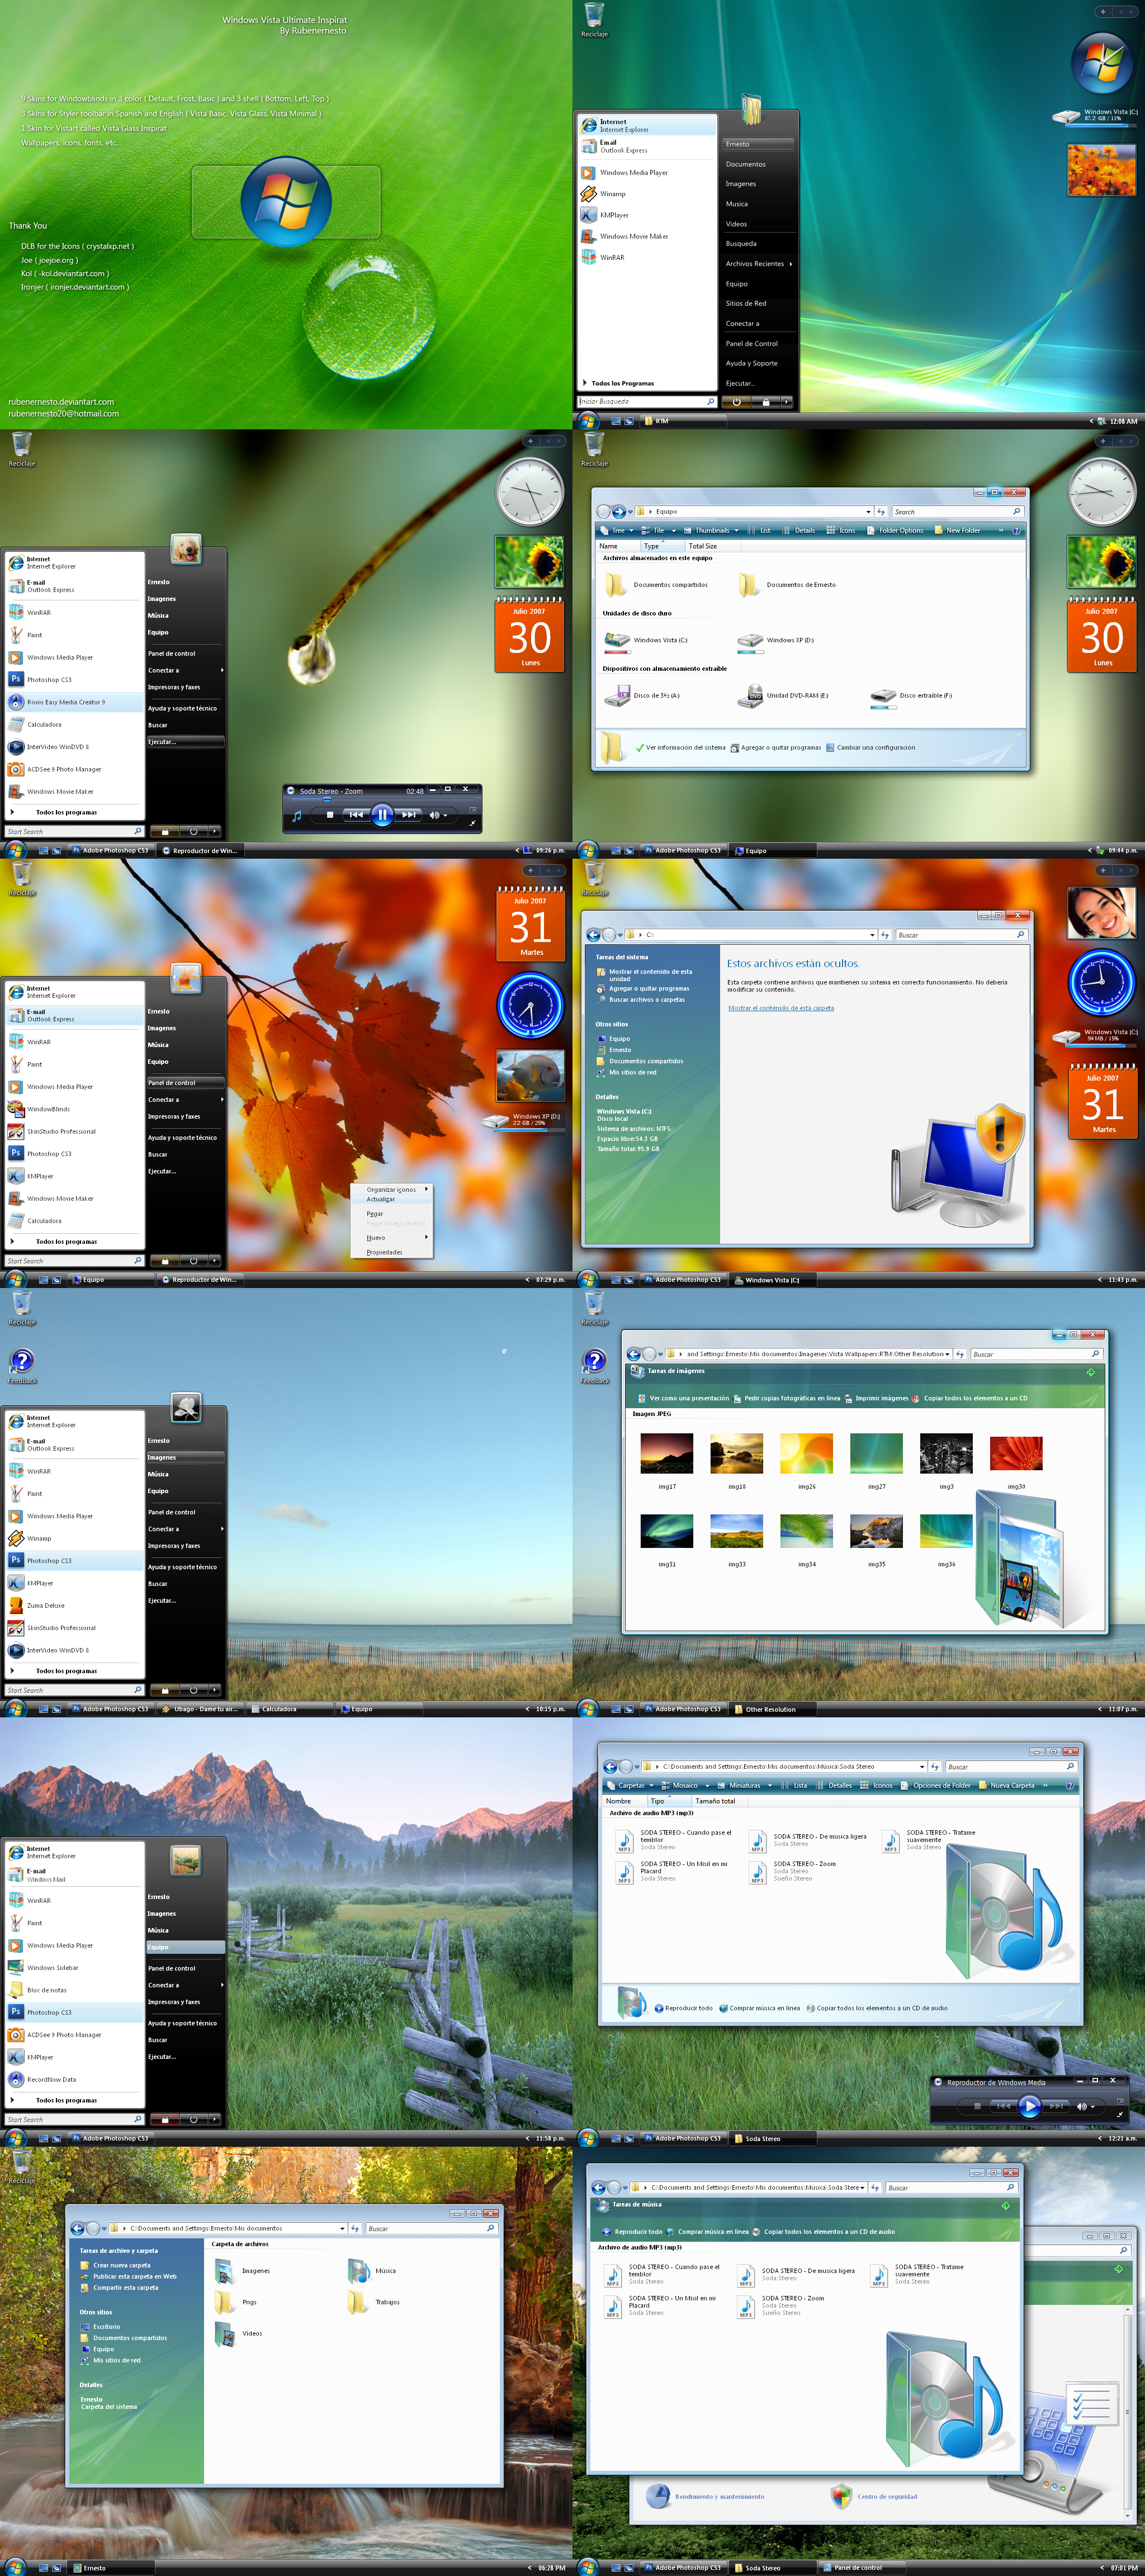Click seek bar in Soda Stereo - Zoom player
The image size is (1145, 2576).
383,799
